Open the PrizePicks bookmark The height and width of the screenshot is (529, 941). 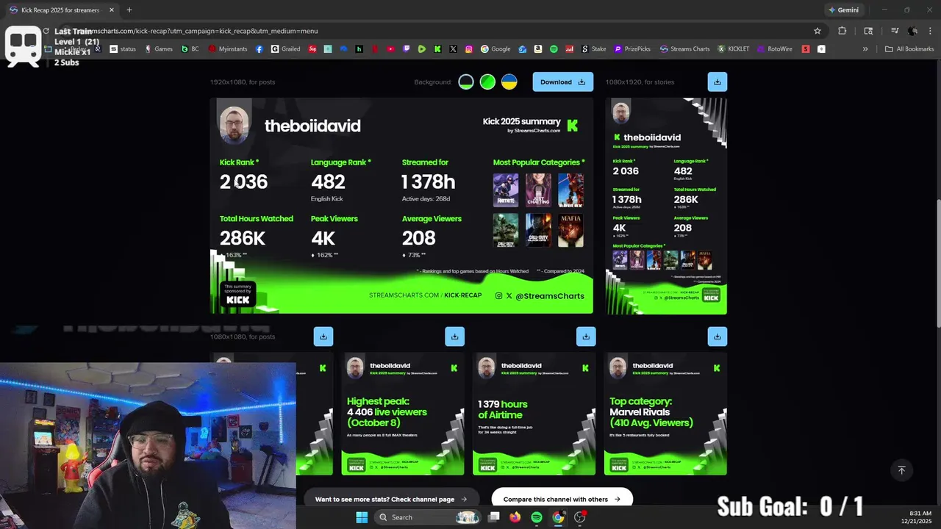[x=632, y=49]
